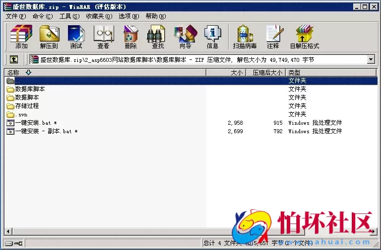Image resolution: width=381 pixels, height=250 pixels.
Task: Select the 一键安装.bat file icon
Action: click(x=10, y=123)
